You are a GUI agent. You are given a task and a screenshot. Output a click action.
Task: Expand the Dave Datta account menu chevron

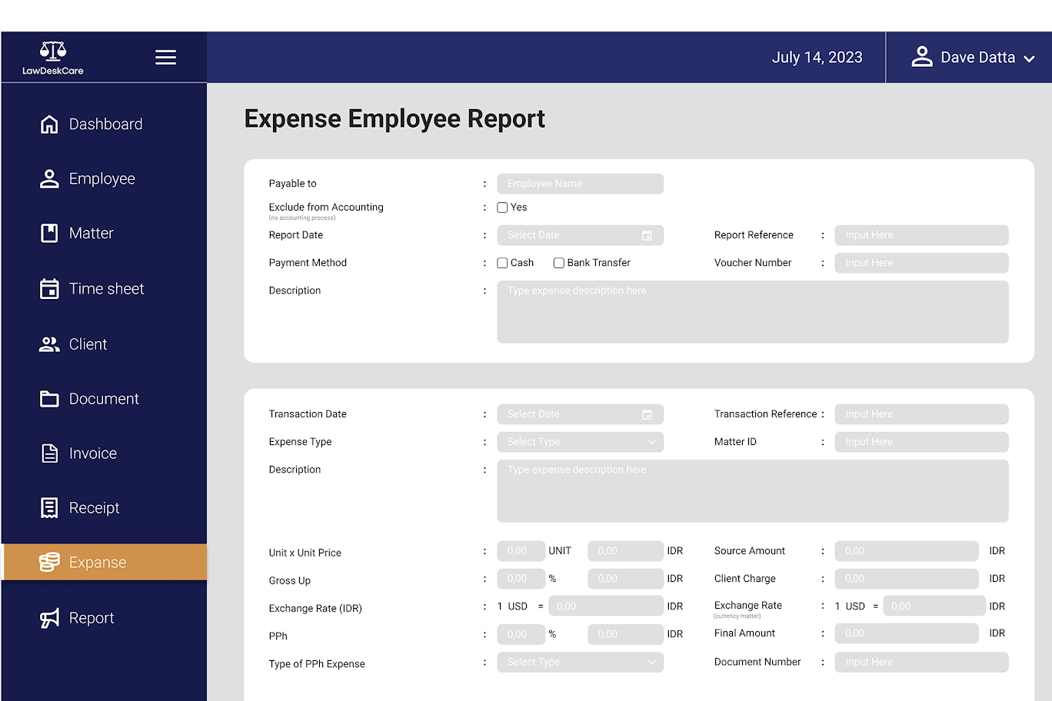(x=1029, y=58)
